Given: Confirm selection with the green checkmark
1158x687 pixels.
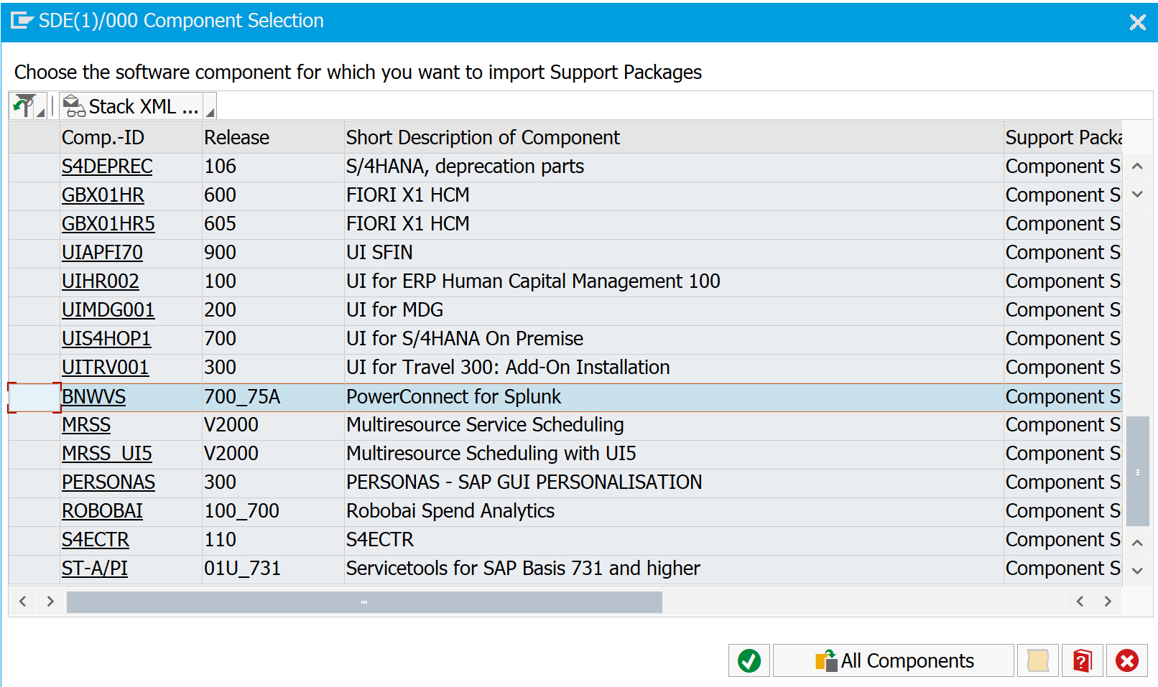Looking at the screenshot, I should pos(749,660).
